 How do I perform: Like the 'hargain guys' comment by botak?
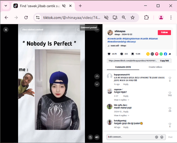(170, 124)
